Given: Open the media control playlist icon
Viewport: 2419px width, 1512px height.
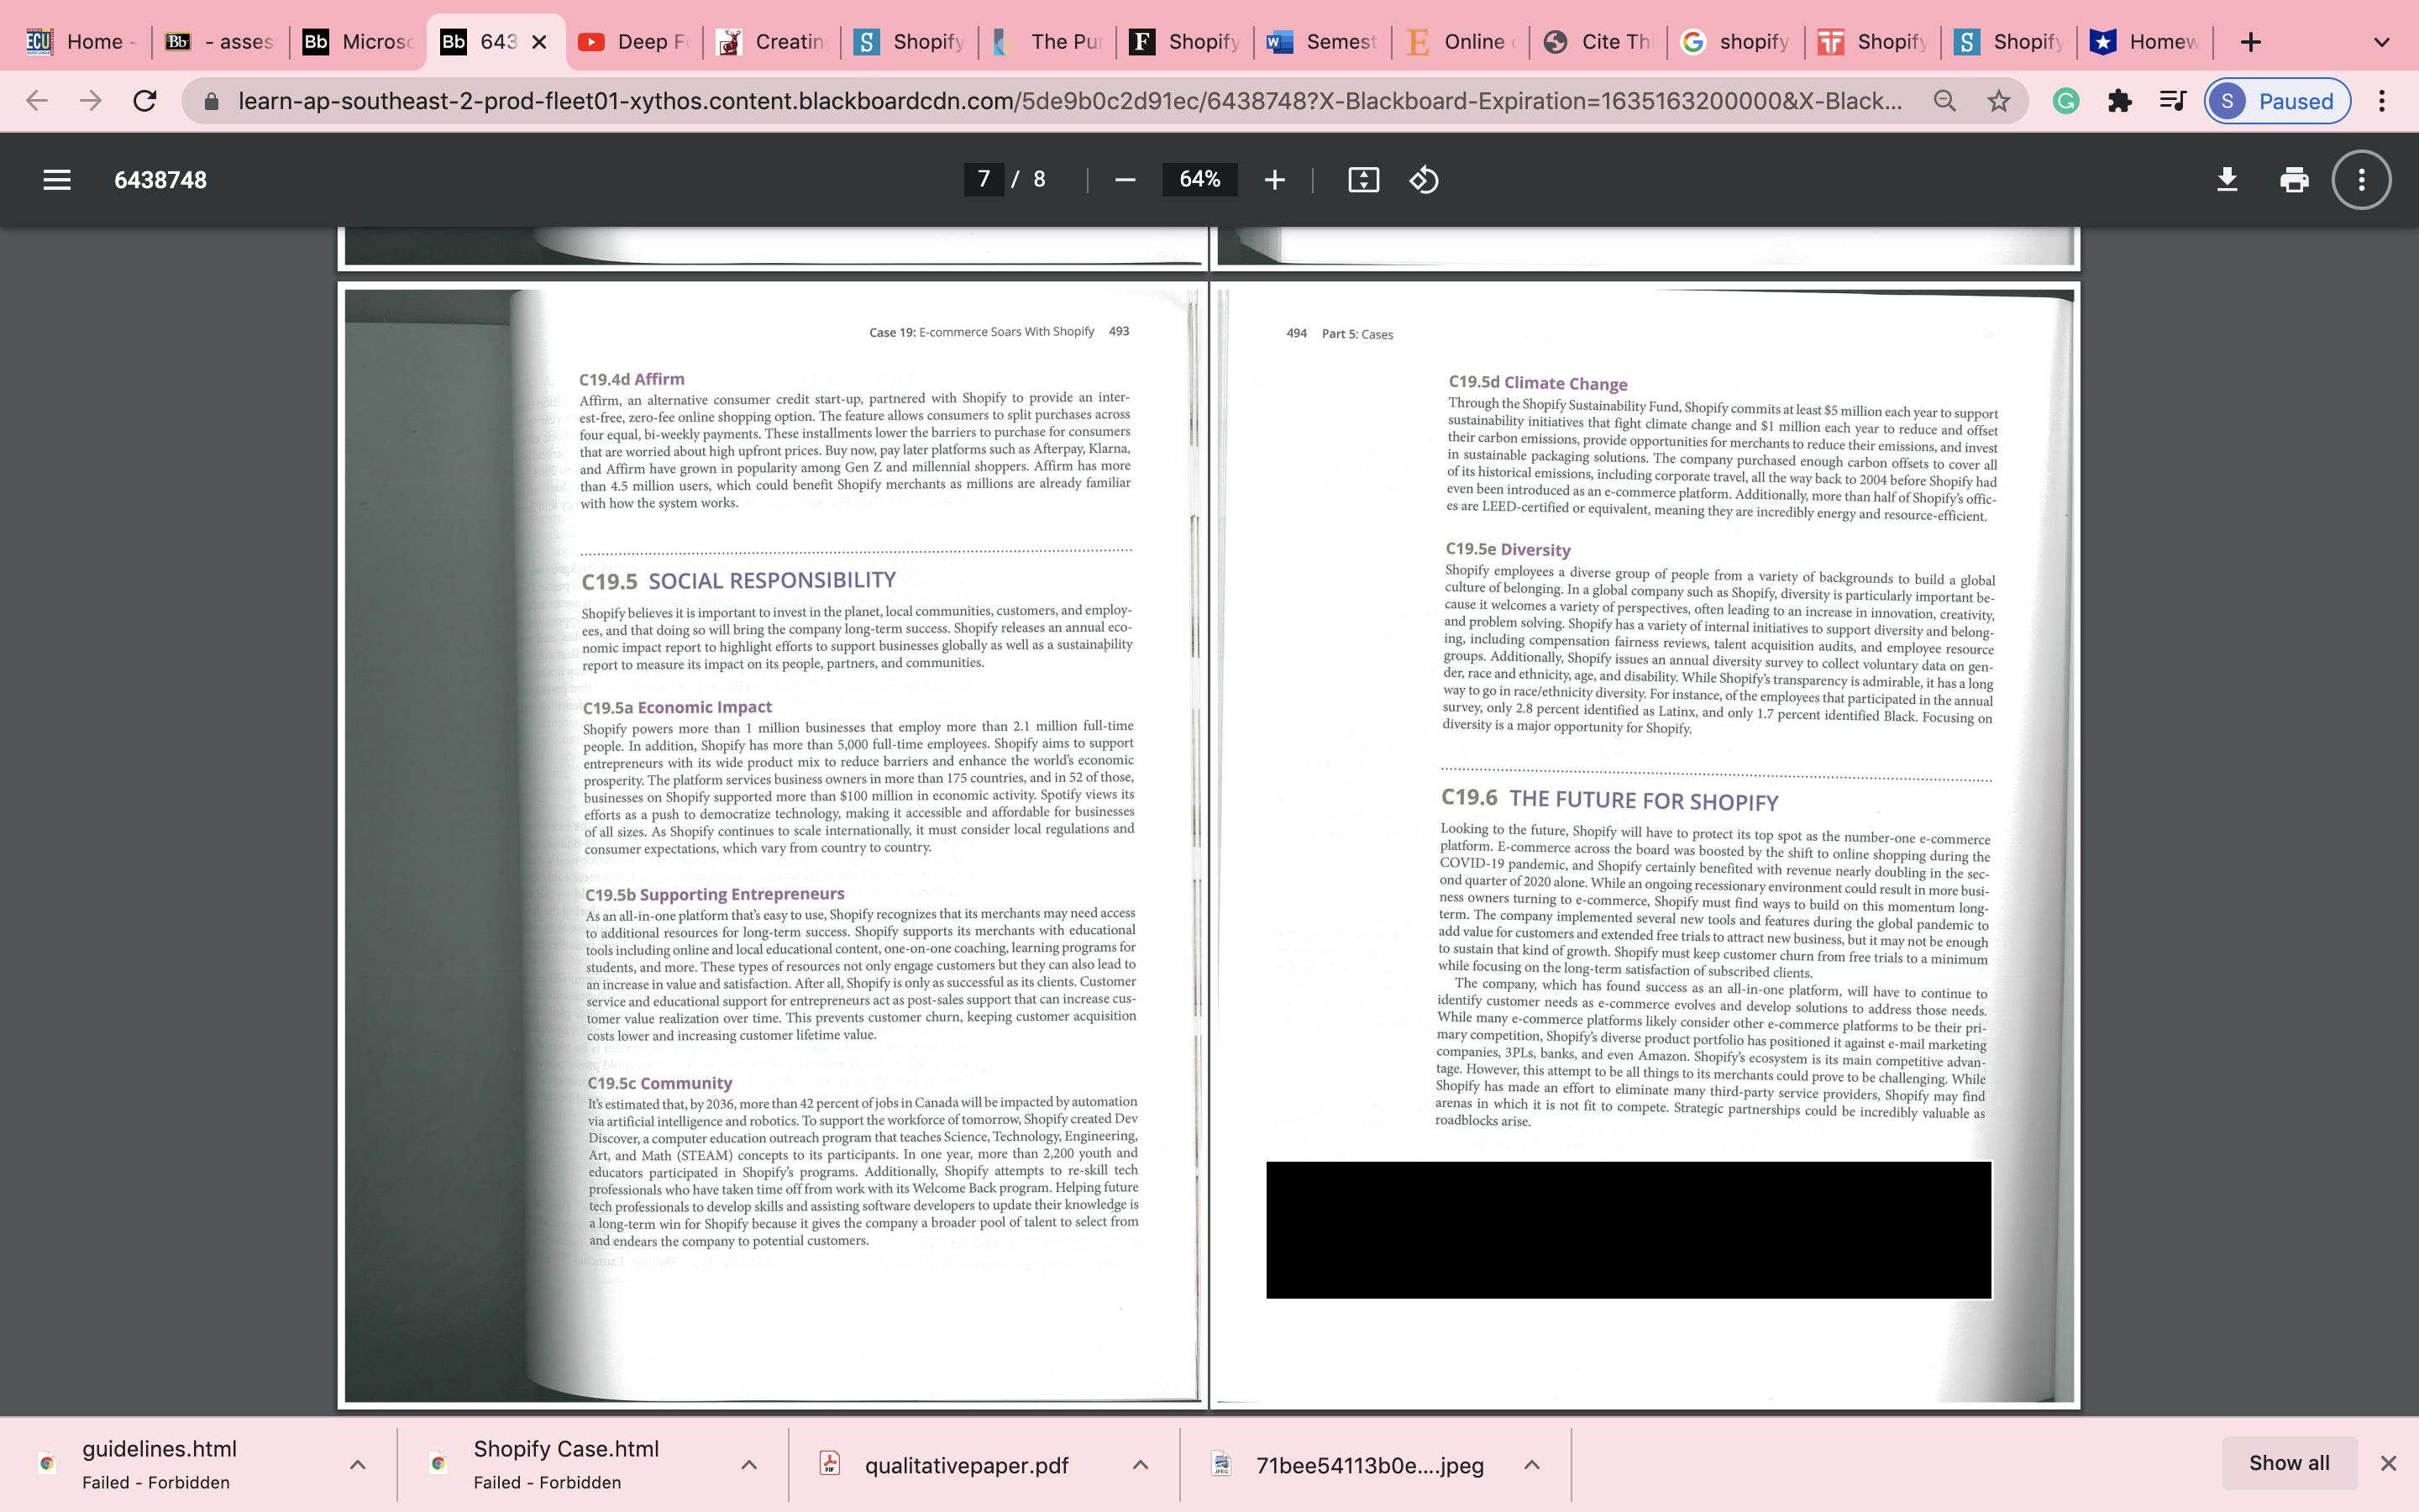Looking at the screenshot, I should tap(2172, 101).
